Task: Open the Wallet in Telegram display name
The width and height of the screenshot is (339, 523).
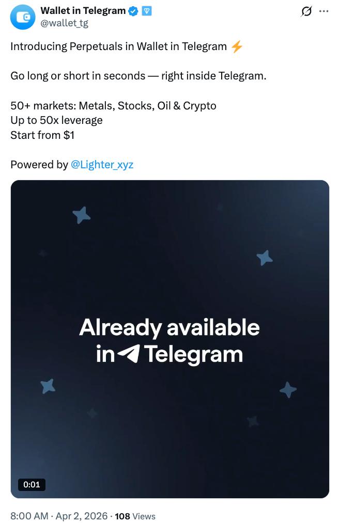Action: tap(82, 10)
